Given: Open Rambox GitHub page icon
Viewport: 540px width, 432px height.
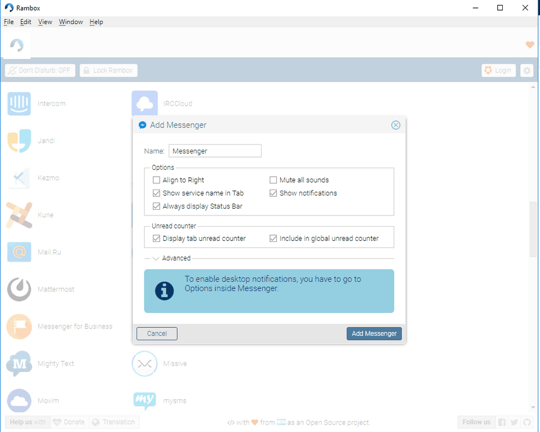Looking at the screenshot, I should pos(527,422).
